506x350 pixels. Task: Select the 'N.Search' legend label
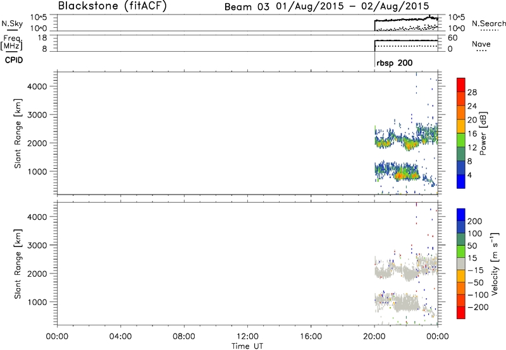coord(488,23)
